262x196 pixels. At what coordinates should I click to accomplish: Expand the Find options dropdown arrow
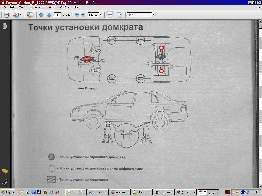[153, 15]
